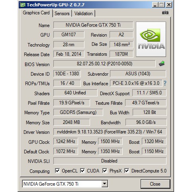Click the NVIDIA SLI field showing Disabled
Screen dimensions: 192x192
coord(110,161)
